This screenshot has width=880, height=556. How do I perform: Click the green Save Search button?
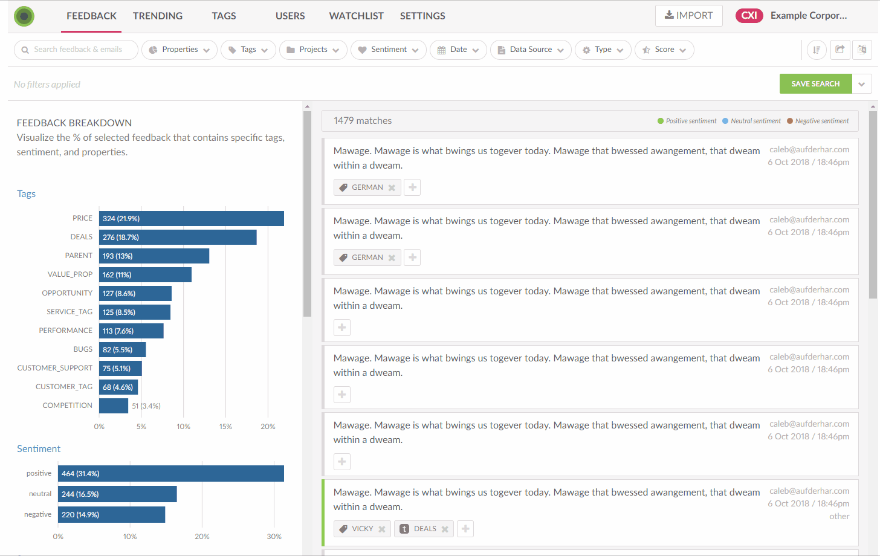(816, 84)
